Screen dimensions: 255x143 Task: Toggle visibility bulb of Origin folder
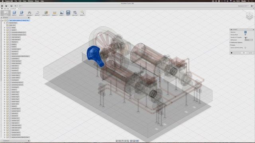[x=7, y=27]
